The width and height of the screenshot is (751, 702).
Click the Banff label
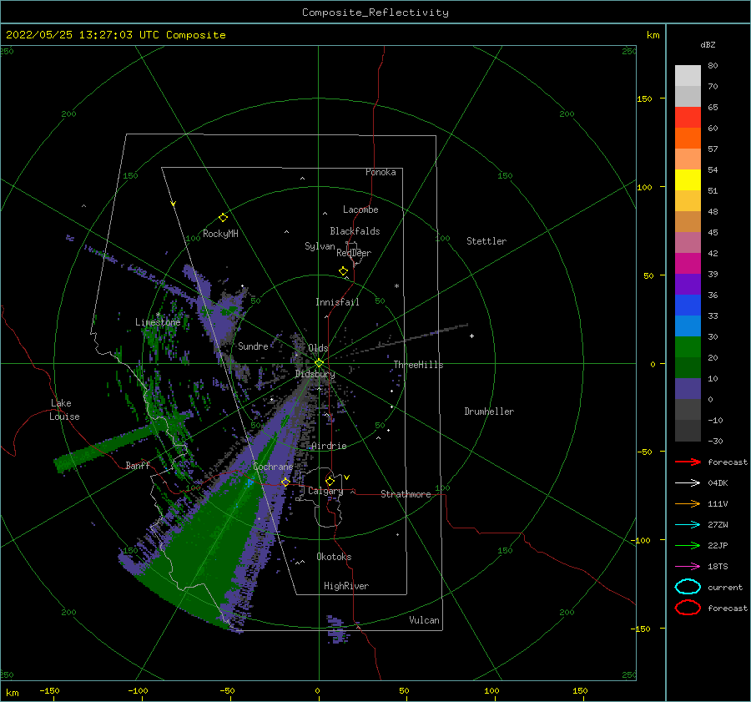[x=138, y=465]
